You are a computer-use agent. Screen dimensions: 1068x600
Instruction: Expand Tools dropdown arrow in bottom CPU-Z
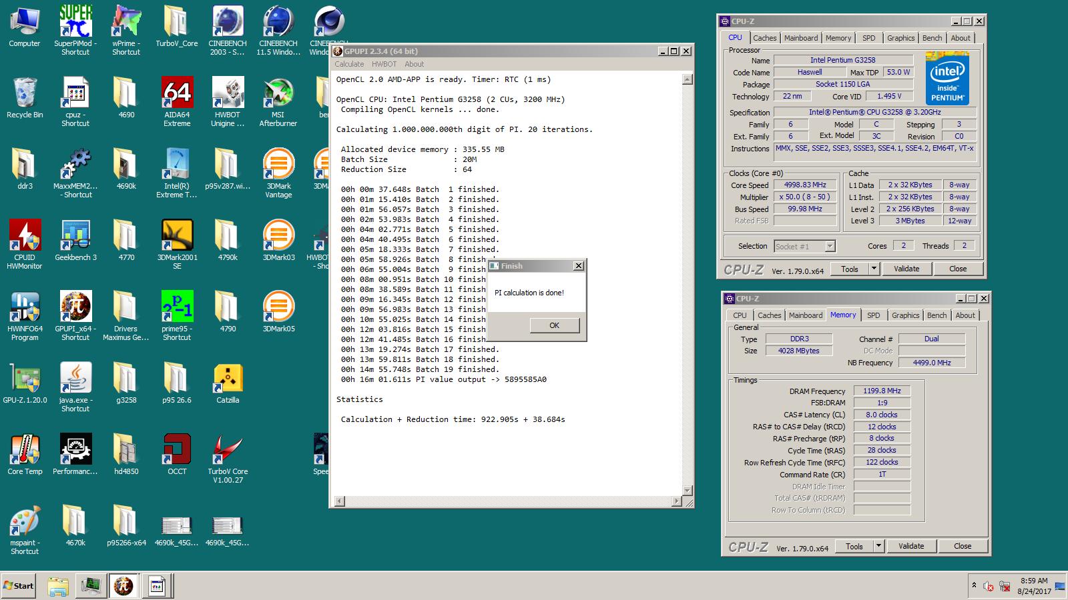click(x=878, y=546)
